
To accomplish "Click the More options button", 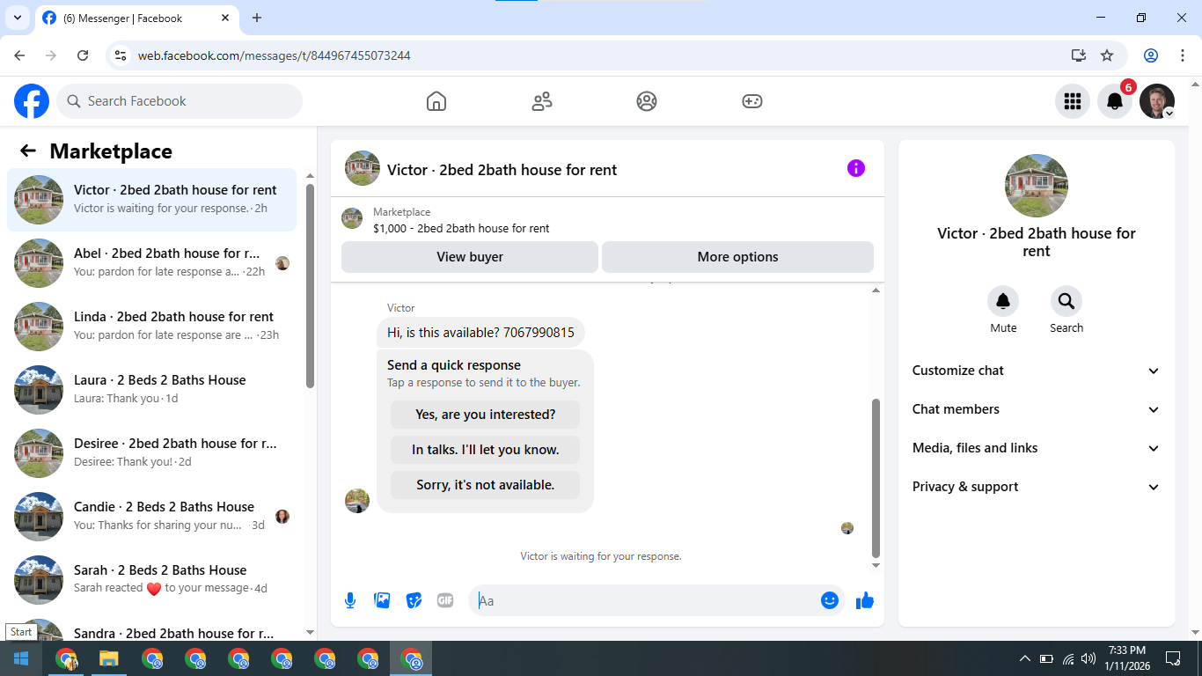I will pyautogui.click(x=737, y=257).
